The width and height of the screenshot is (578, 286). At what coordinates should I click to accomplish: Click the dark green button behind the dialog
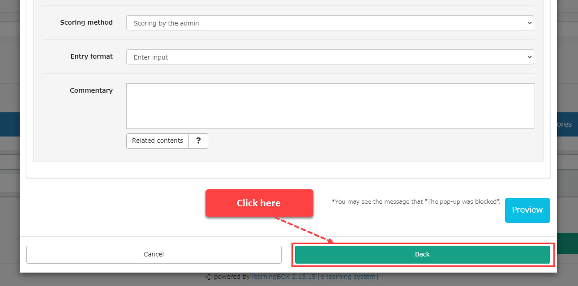pyautogui.click(x=567, y=243)
